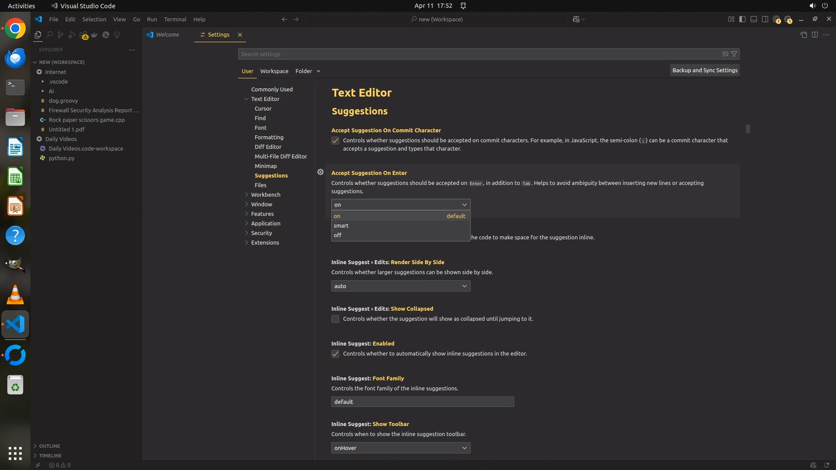This screenshot has height=470, width=836.
Task: Disable Inline Suggest Enabled checkbox
Action: (335, 354)
